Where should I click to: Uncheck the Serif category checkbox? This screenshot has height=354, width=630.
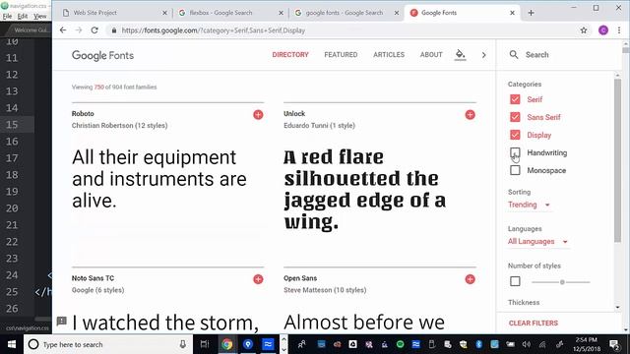515,99
